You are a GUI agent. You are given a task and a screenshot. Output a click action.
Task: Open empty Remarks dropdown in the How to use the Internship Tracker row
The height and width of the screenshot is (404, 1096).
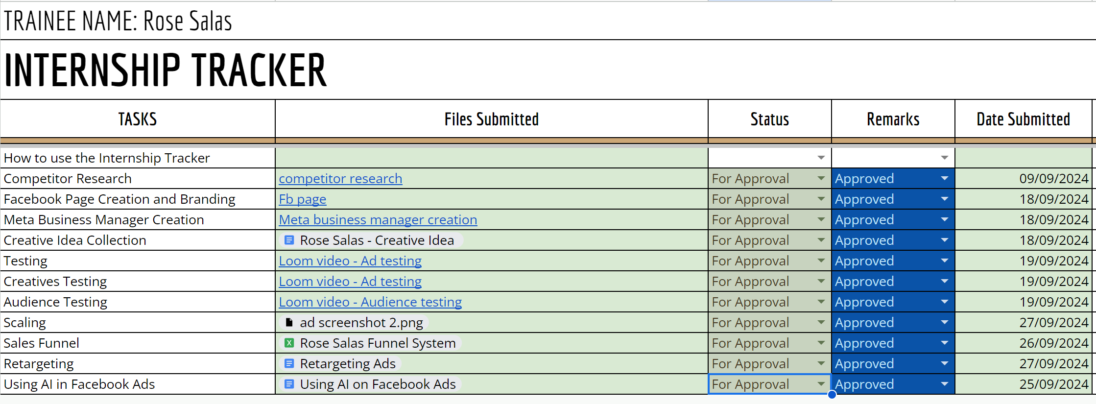tap(944, 158)
